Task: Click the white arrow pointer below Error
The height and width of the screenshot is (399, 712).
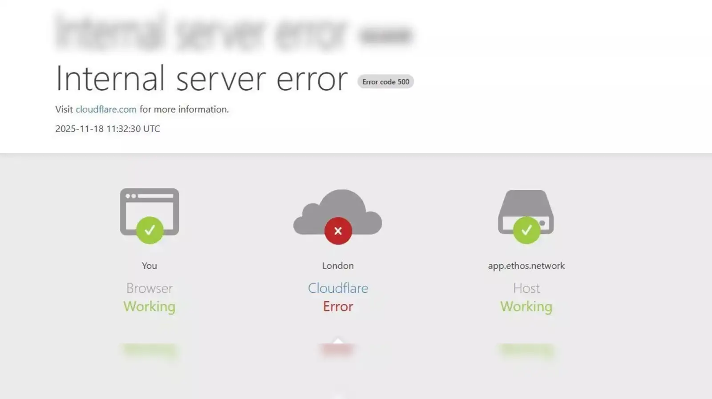Action: click(x=338, y=341)
